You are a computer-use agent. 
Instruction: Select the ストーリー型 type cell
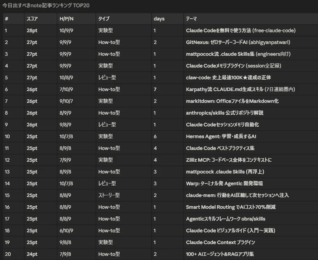tap(124, 196)
